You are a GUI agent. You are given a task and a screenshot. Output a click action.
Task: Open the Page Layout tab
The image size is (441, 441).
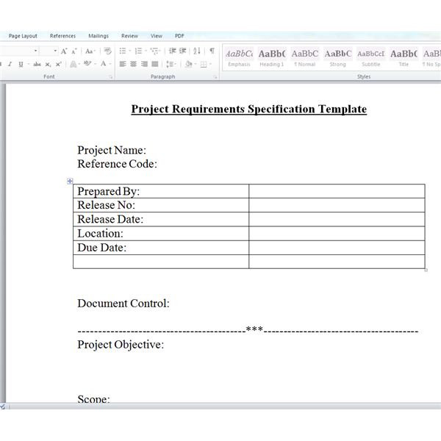point(23,36)
